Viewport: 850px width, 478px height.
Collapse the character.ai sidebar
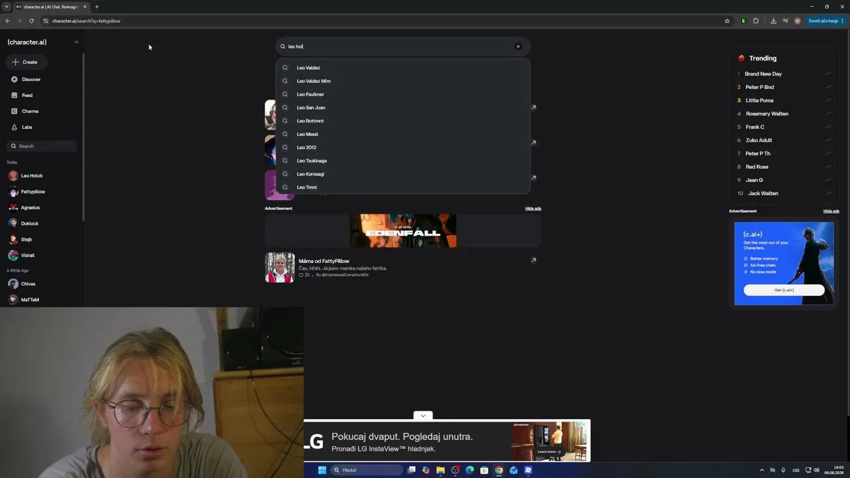76,42
